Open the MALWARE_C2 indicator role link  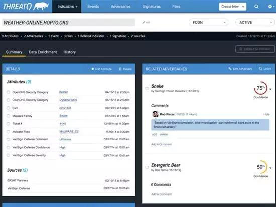(69, 131)
